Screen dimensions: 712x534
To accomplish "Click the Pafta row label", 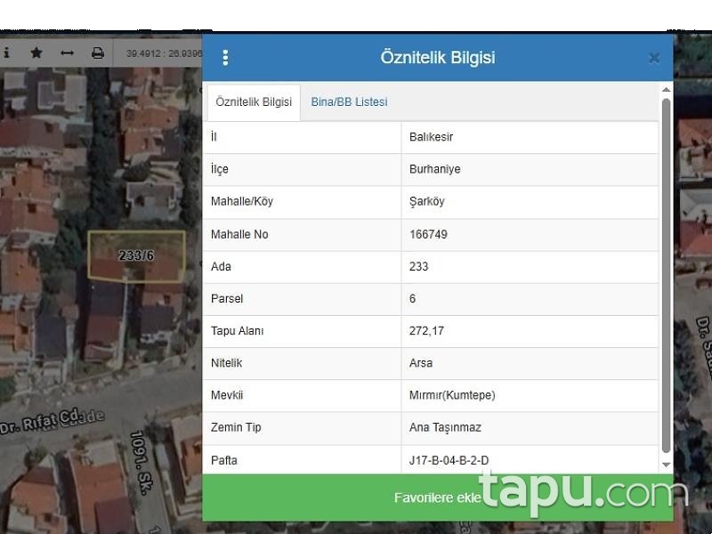I will point(224,460).
